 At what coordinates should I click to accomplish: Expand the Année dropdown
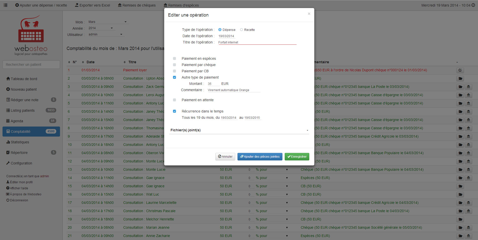pyautogui.click(x=101, y=28)
